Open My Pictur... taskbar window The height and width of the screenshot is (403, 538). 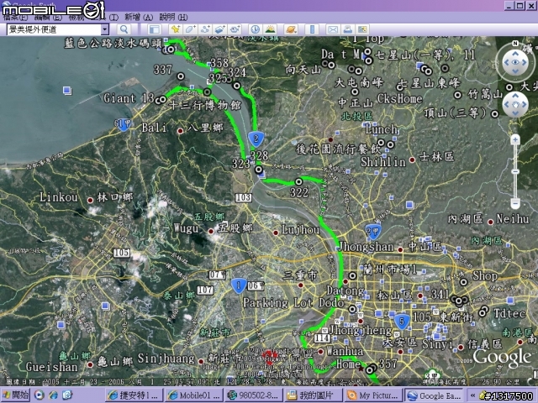[373, 395]
